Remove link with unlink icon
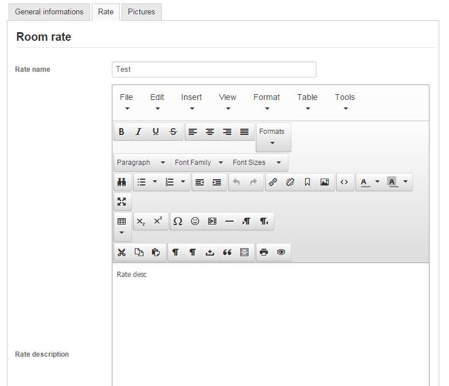The height and width of the screenshot is (386, 449). (290, 182)
